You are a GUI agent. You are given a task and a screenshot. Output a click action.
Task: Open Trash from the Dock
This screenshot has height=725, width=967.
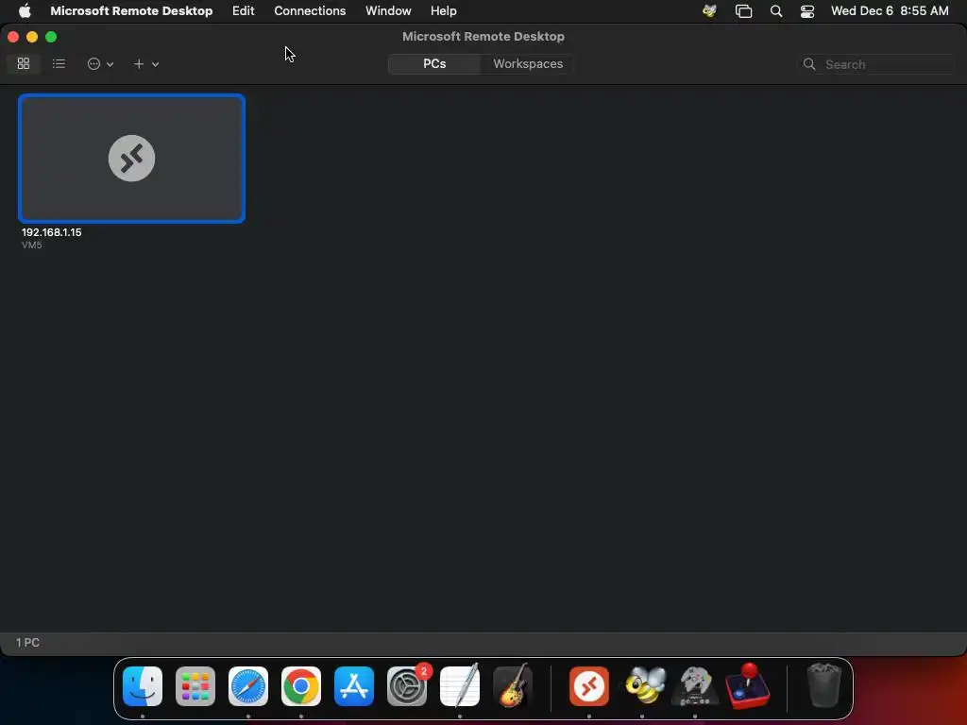tap(823, 685)
